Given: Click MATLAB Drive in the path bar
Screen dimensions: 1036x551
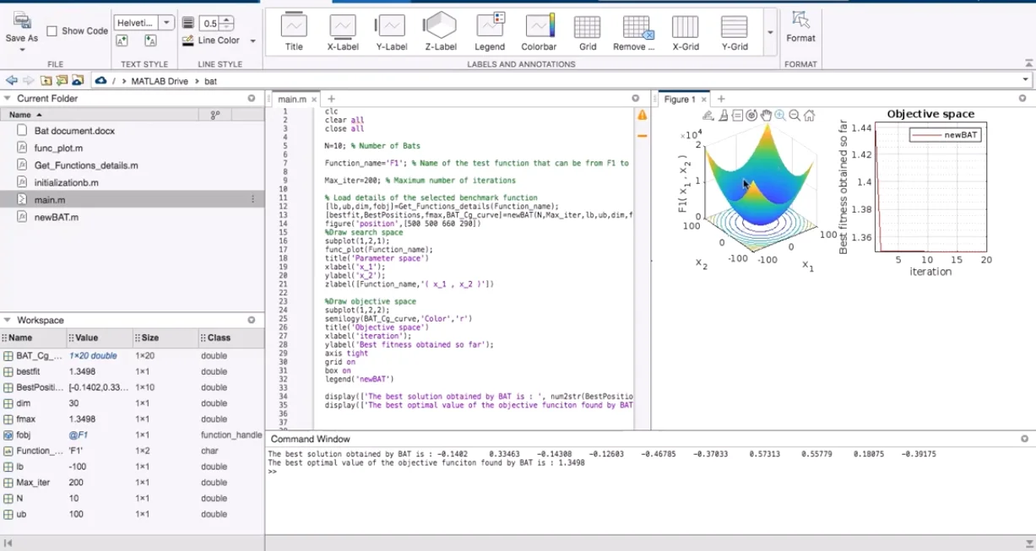Looking at the screenshot, I should (x=160, y=81).
